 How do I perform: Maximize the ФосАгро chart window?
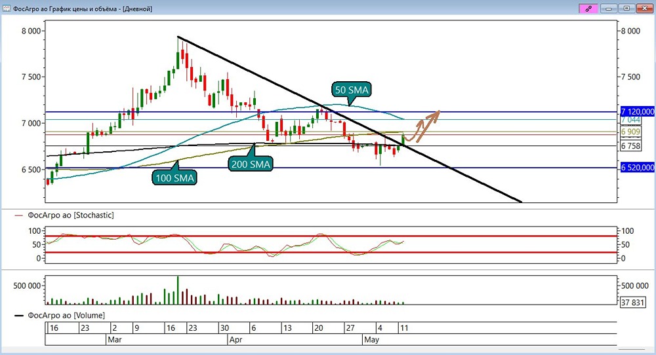coord(626,9)
